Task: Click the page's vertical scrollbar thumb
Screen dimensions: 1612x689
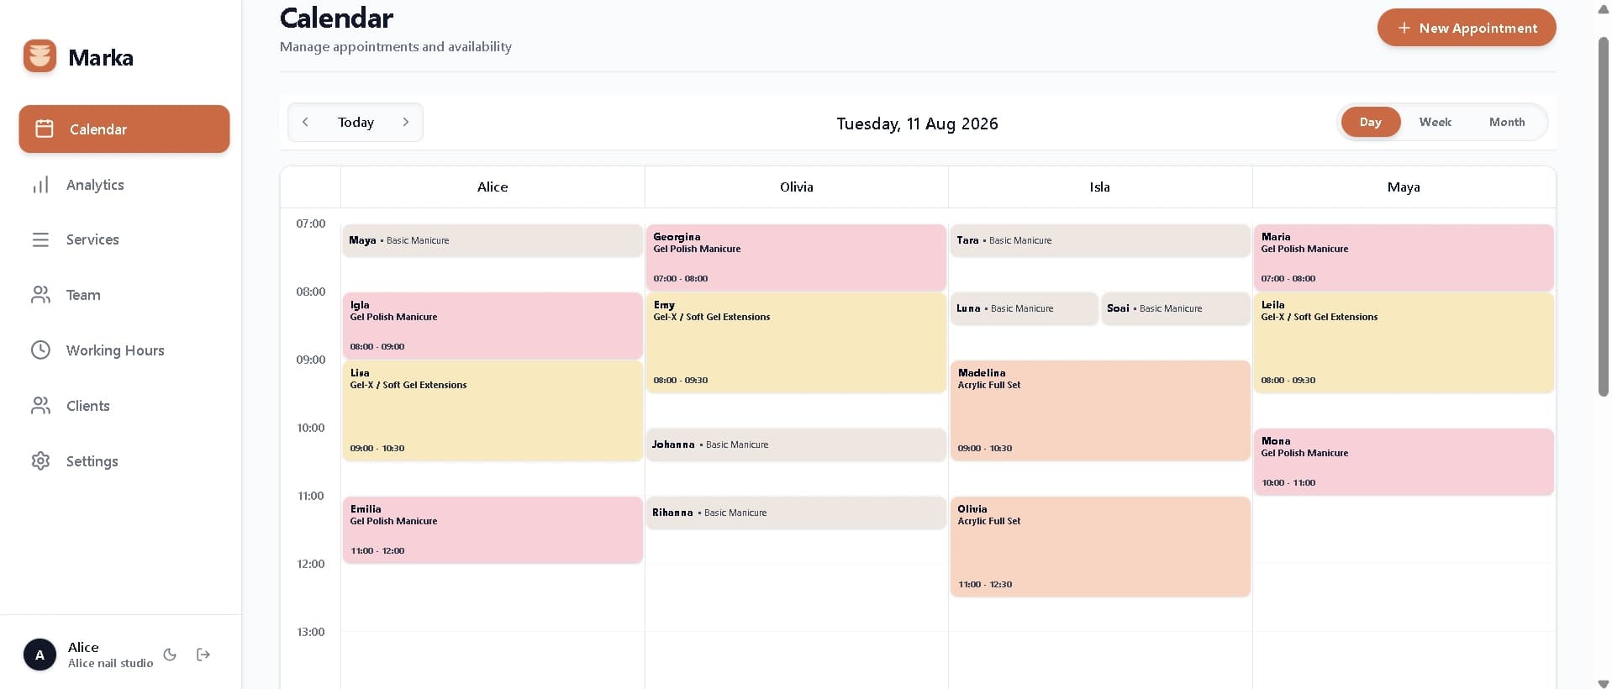Action: click(x=1604, y=216)
